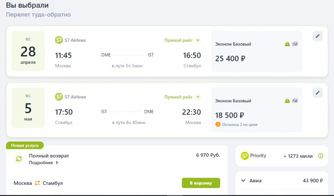Viewport: 334px width, 196px height.
Task: Select the April 28 date tile
Action: (x=28, y=51)
